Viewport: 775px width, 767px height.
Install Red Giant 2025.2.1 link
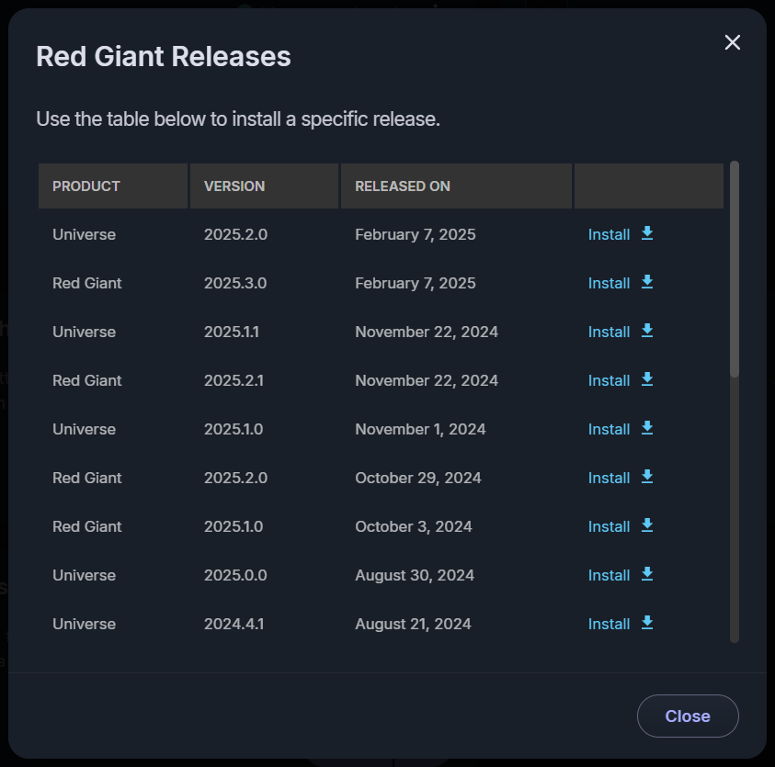[x=609, y=380]
